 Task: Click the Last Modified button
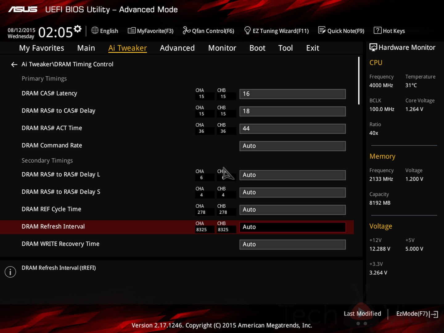click(362, 314)
